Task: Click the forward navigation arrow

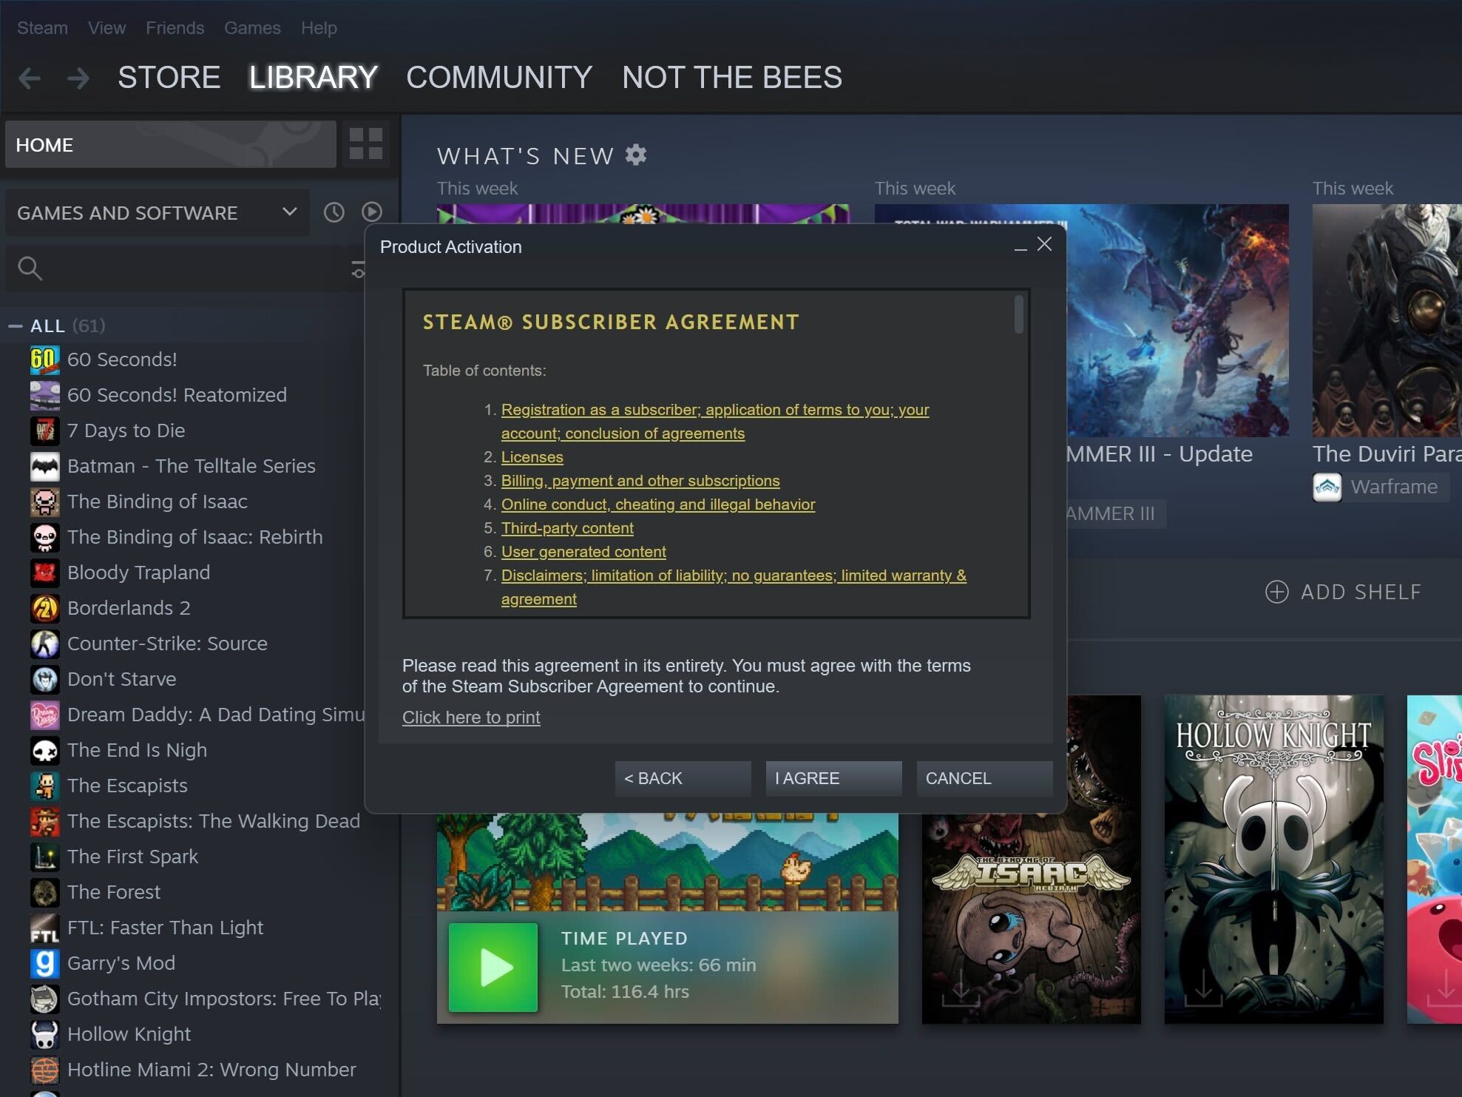Action: [78, 78]
